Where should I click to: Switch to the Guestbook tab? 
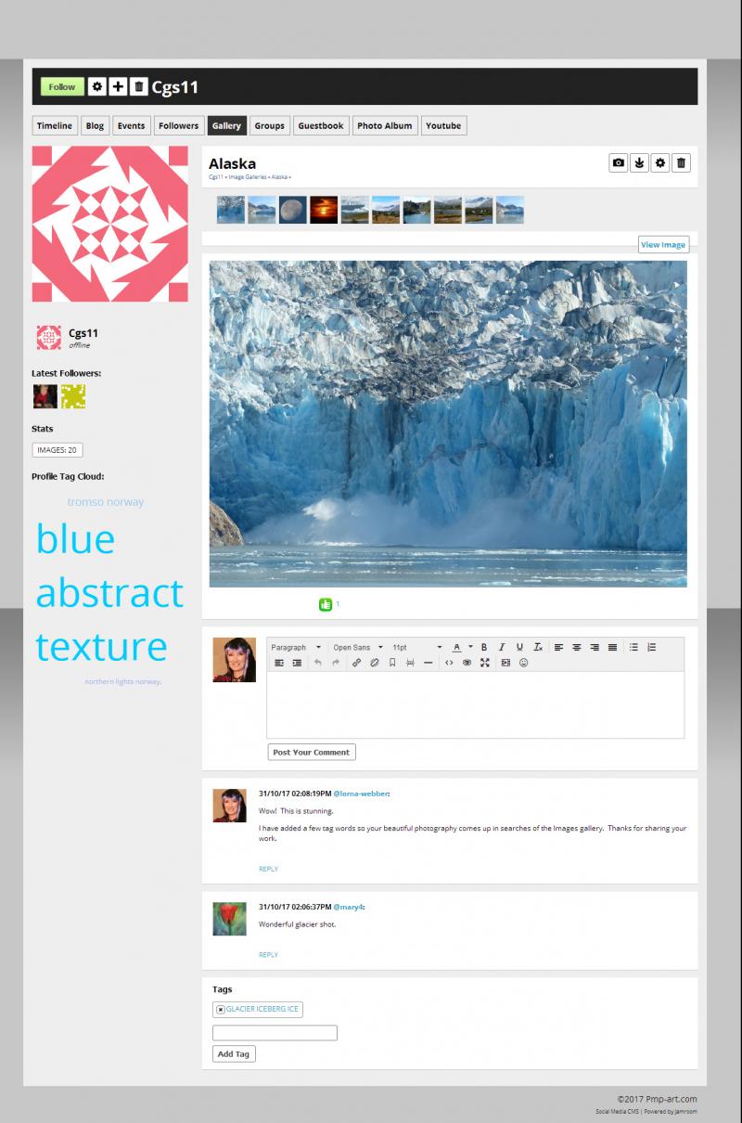click(x=321, y=125)
